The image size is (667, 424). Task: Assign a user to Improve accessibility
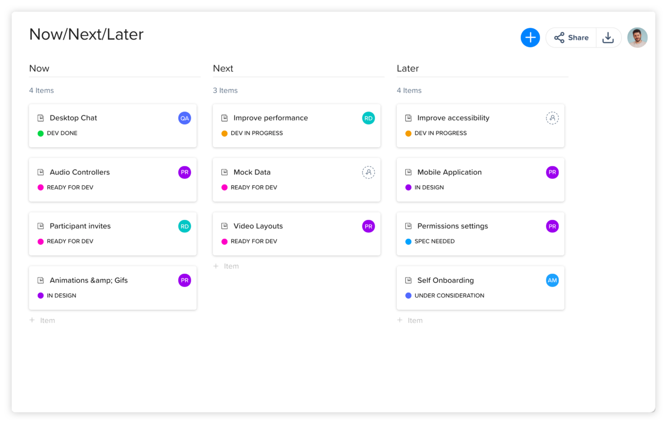pyautogui.click(x=552, y=118)
